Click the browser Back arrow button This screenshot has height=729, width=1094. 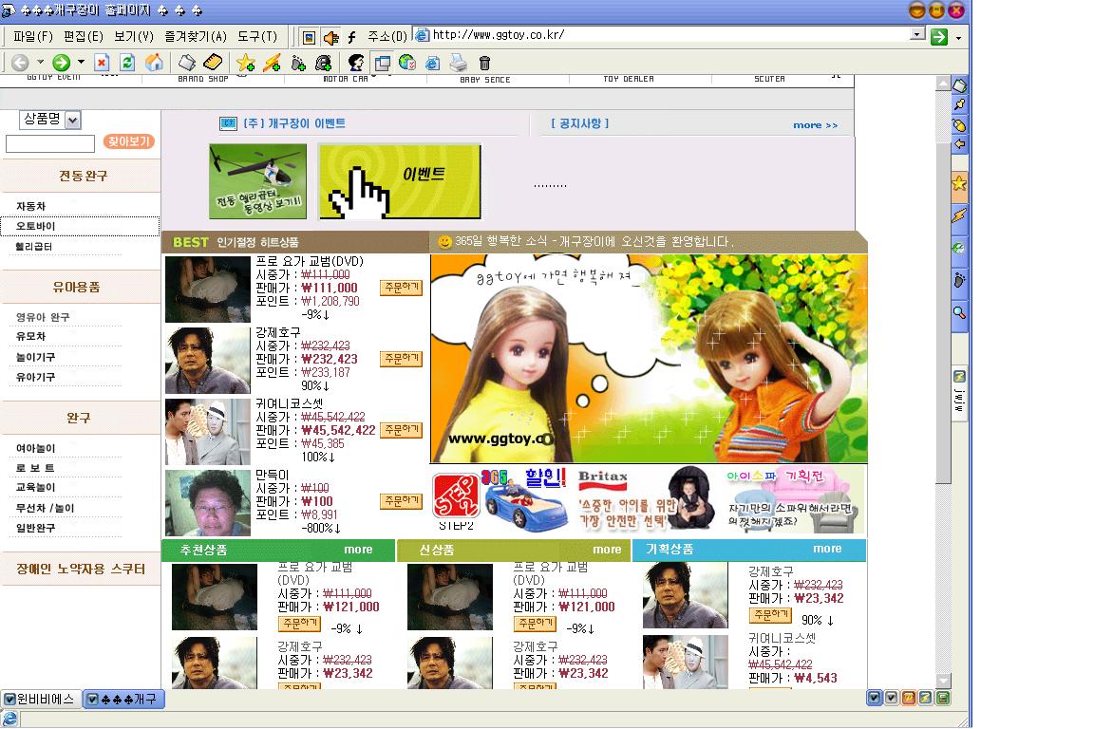[x=20, y=63]
